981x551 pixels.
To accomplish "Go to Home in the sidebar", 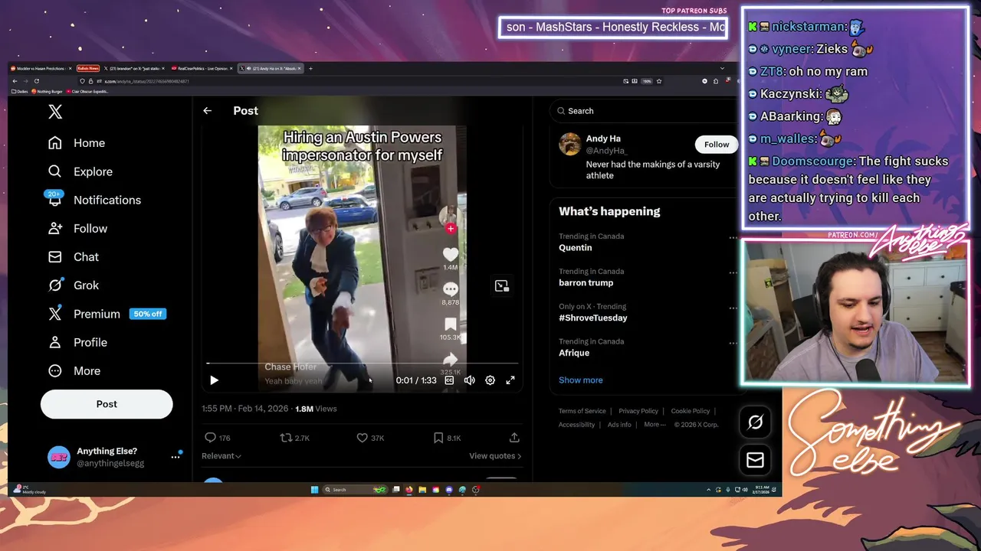I will click(x=76, y=143).
